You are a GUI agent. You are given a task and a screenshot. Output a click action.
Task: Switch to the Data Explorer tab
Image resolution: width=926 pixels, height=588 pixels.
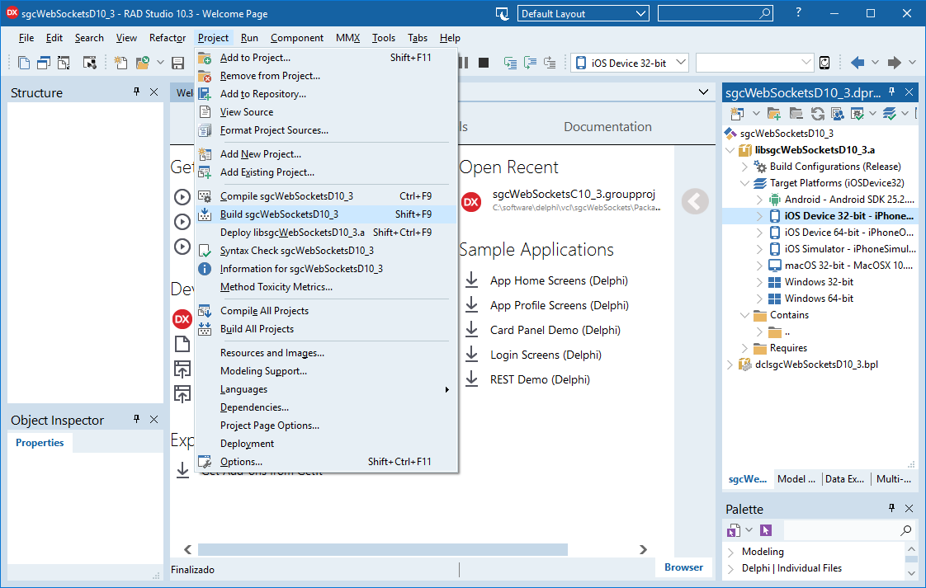pos(844,479)
